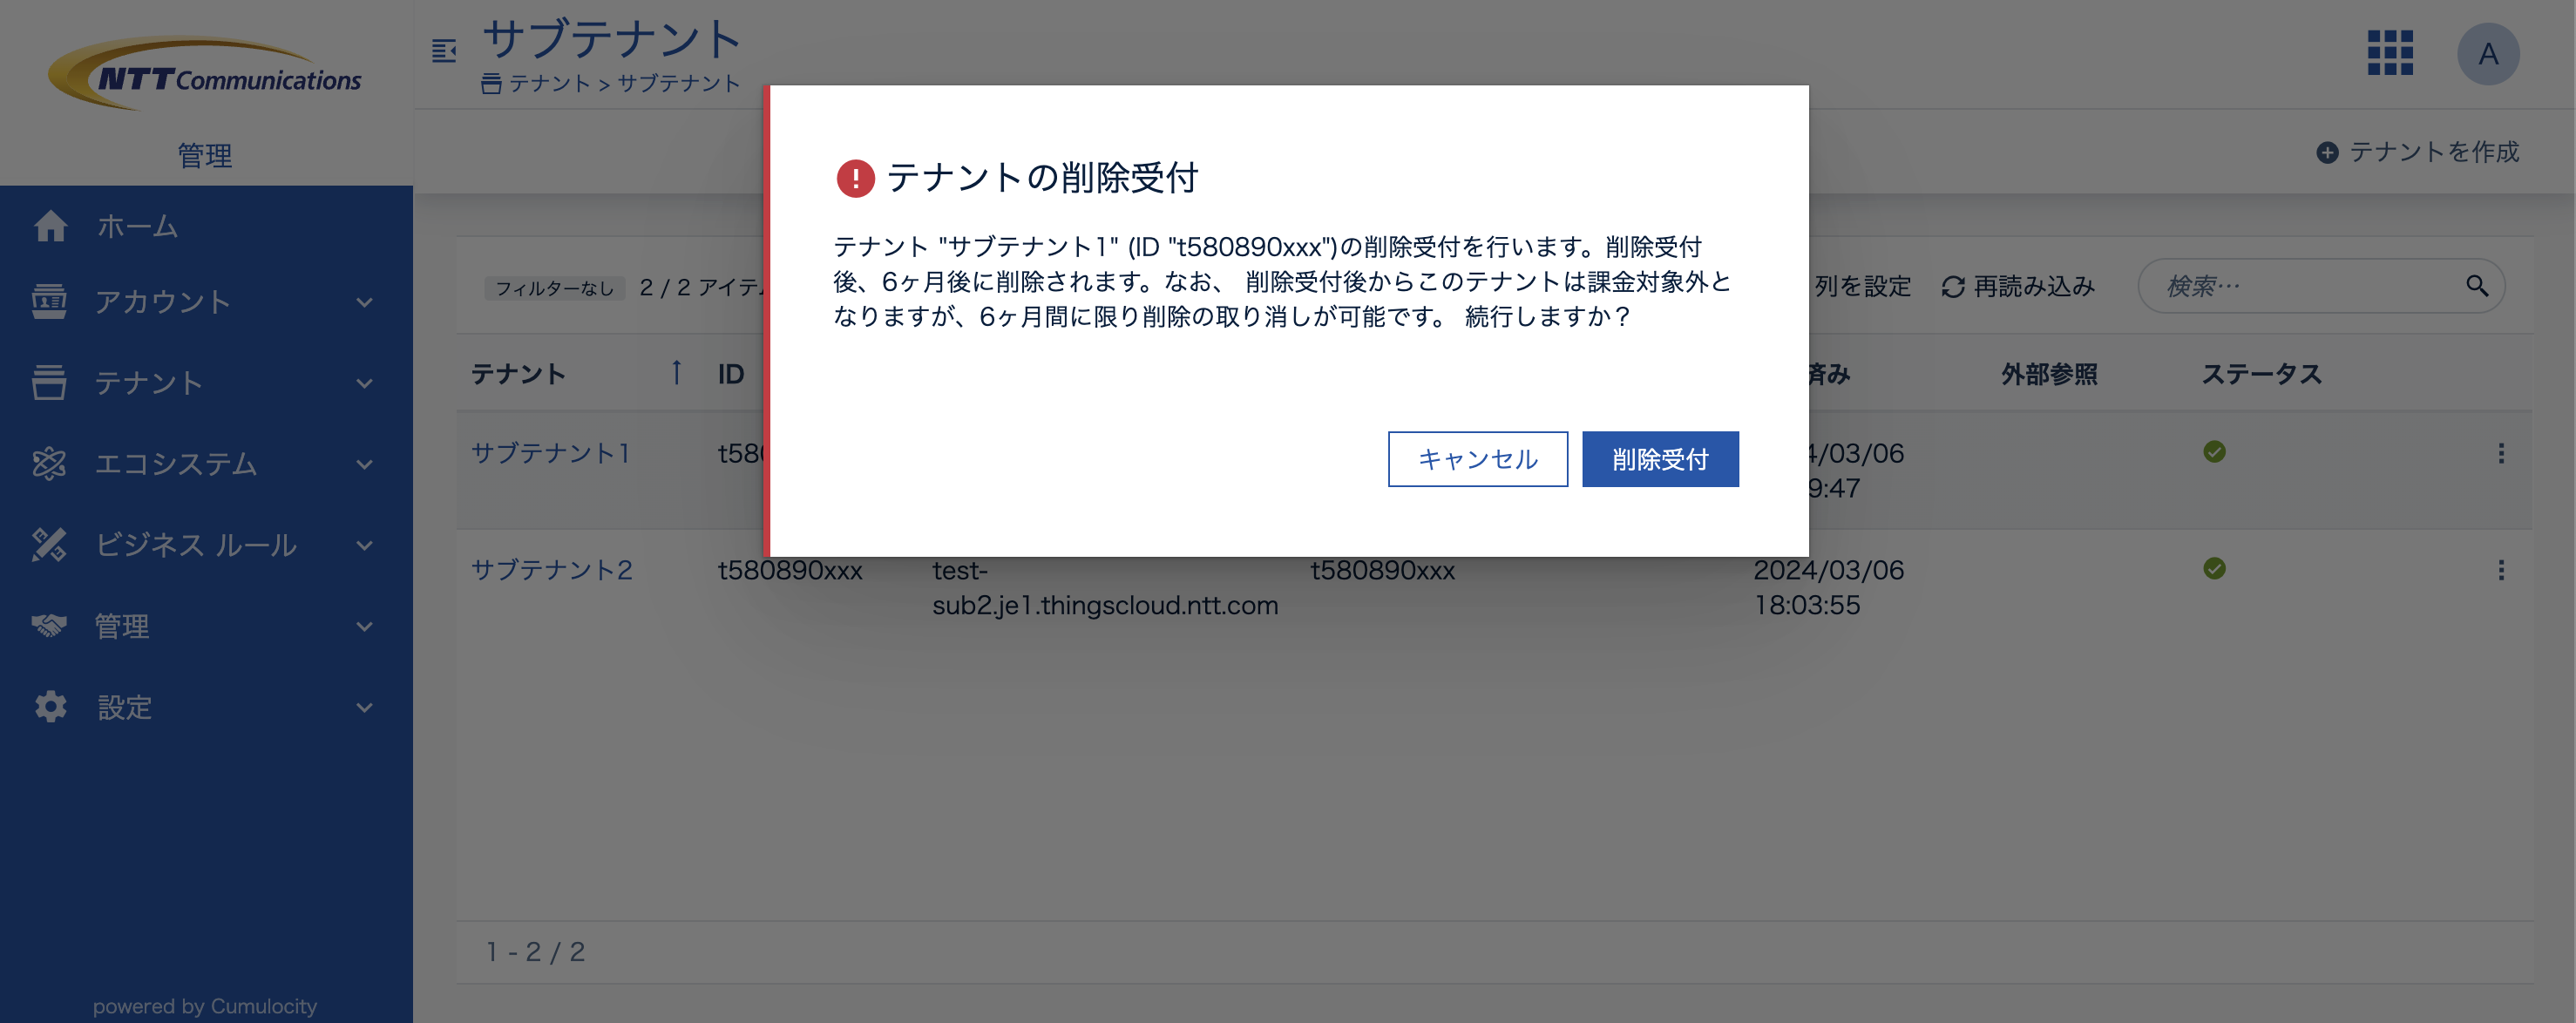
Task: Click 列を設定 button
Action: (1862, 287)
